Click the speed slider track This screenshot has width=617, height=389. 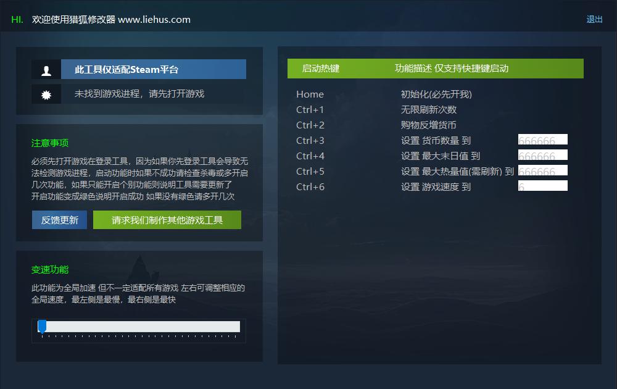[139, 327]
